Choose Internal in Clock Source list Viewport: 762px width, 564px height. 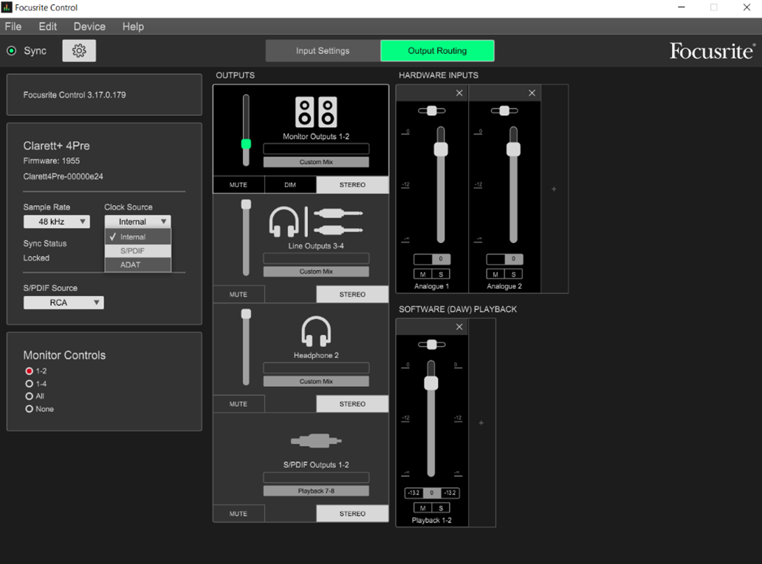point(138,236)
